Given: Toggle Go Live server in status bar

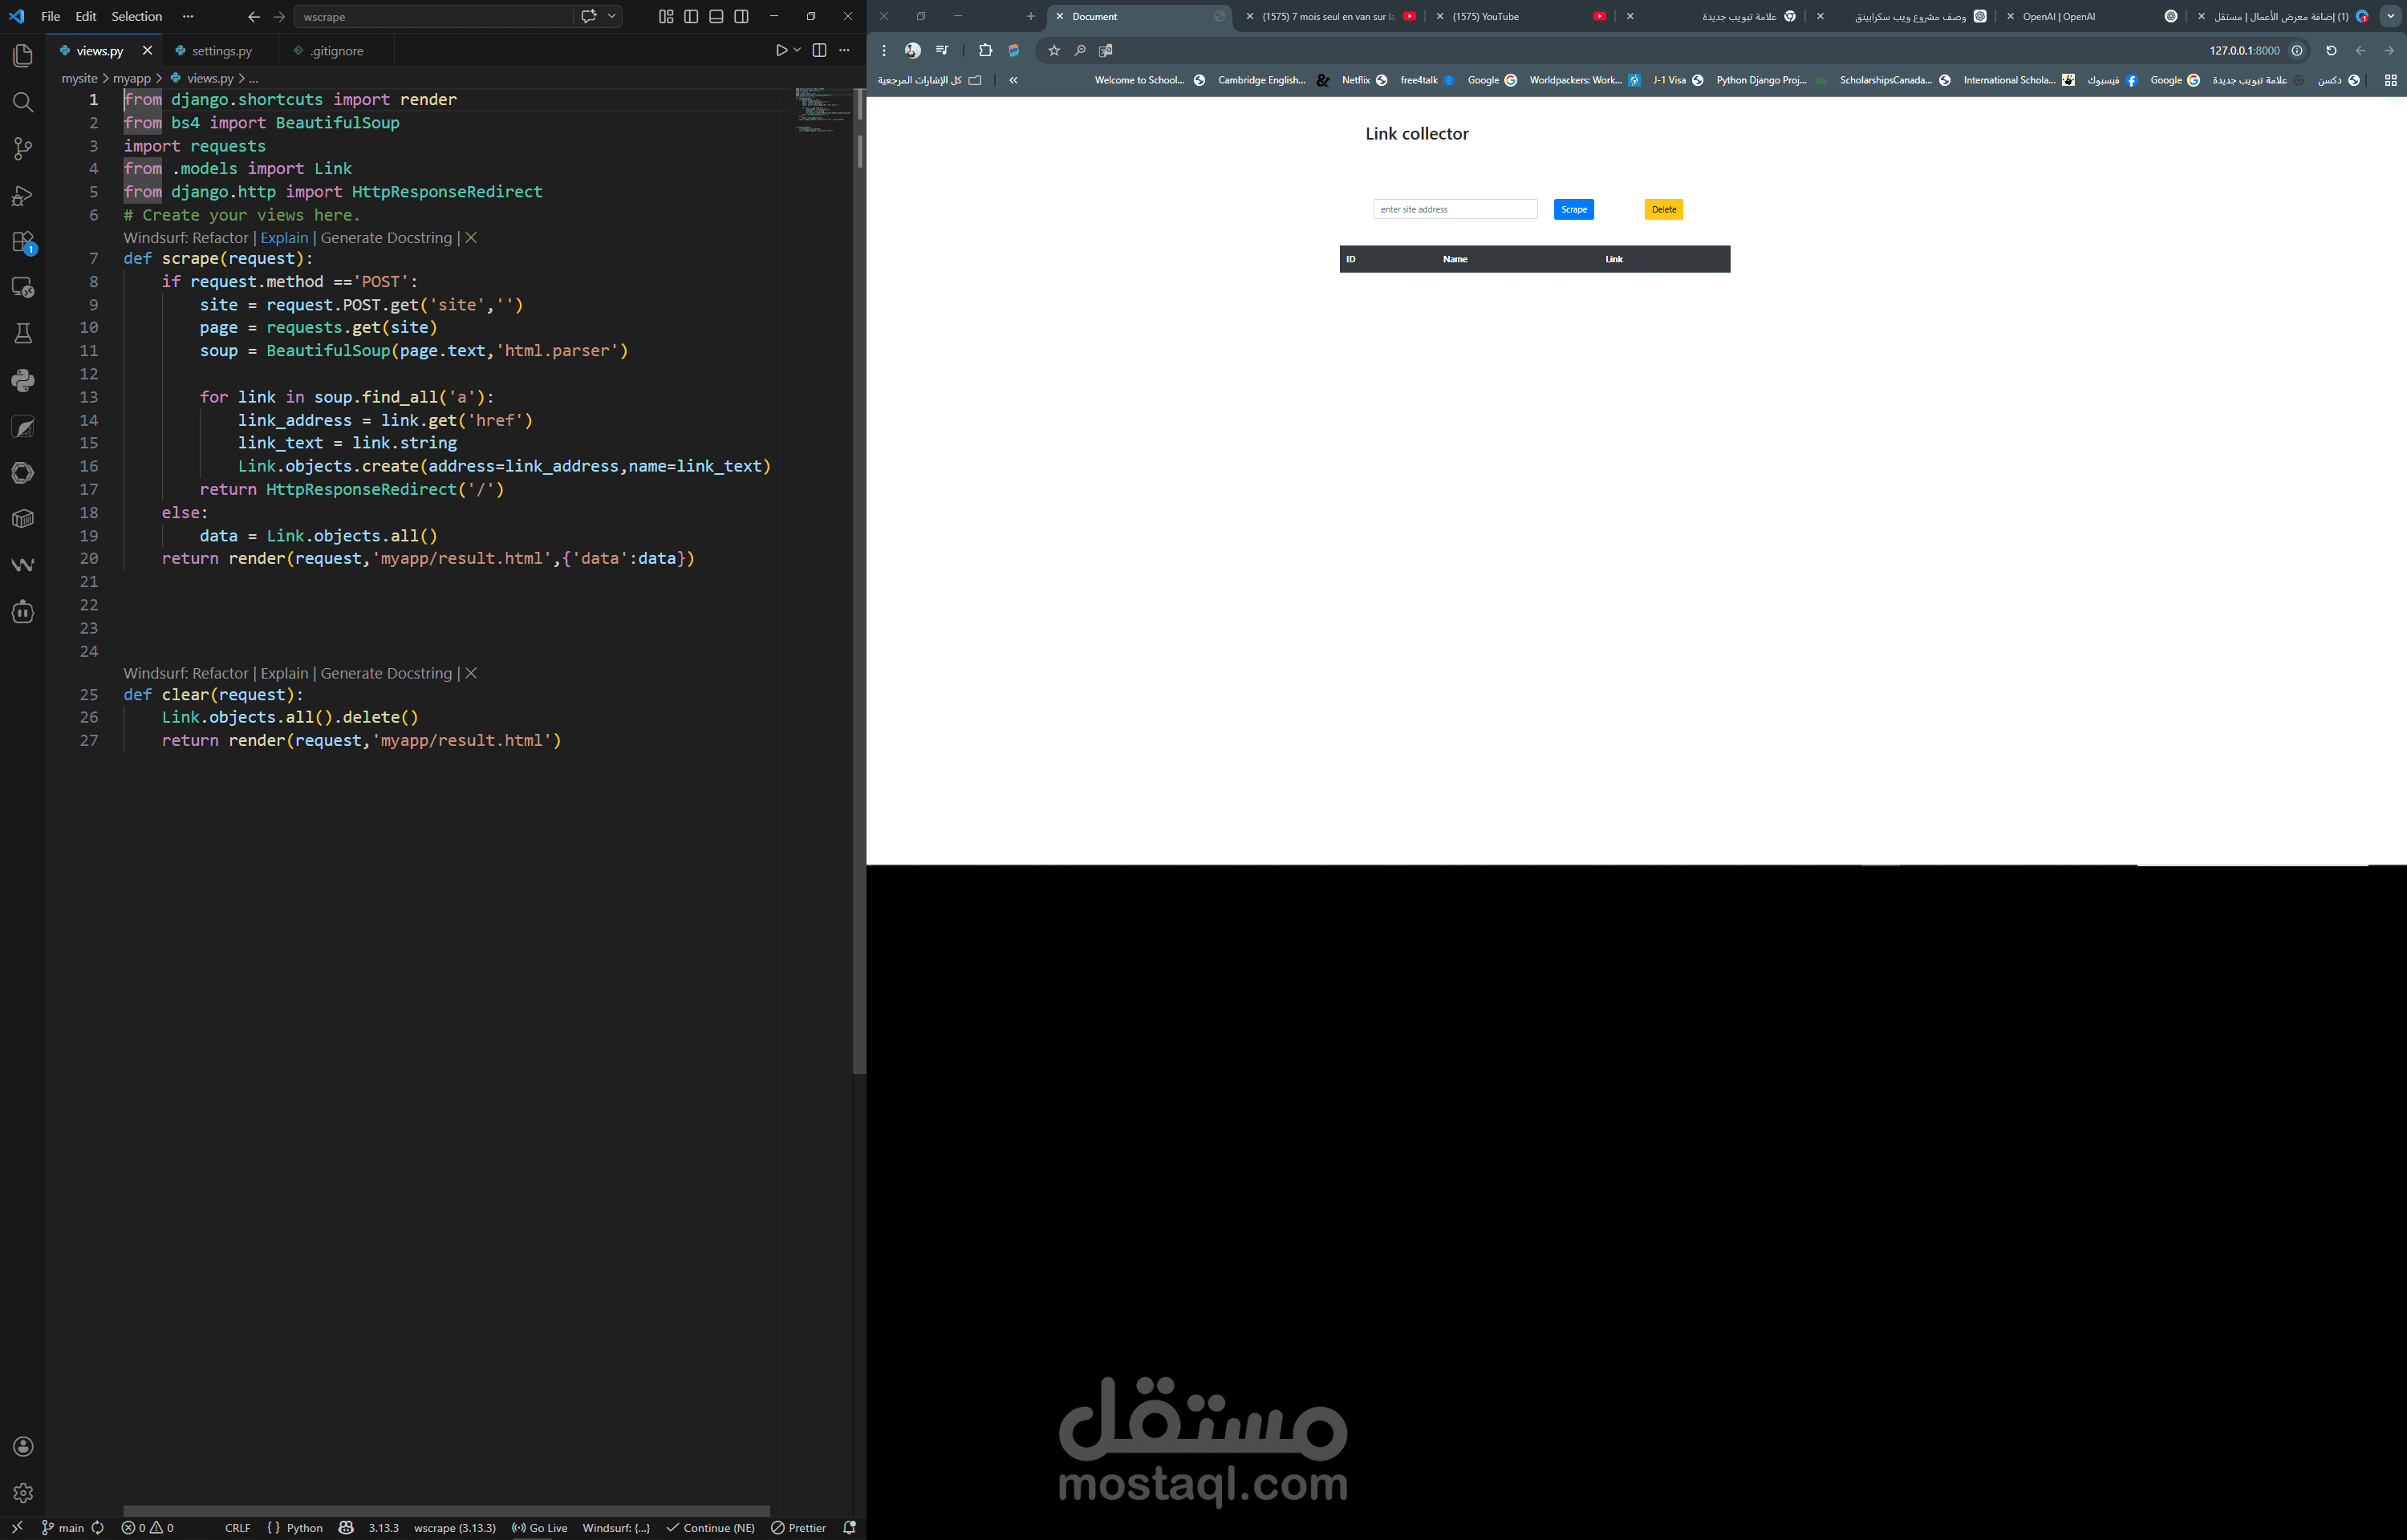Looking at the screenshot, I should point(540,1528).
